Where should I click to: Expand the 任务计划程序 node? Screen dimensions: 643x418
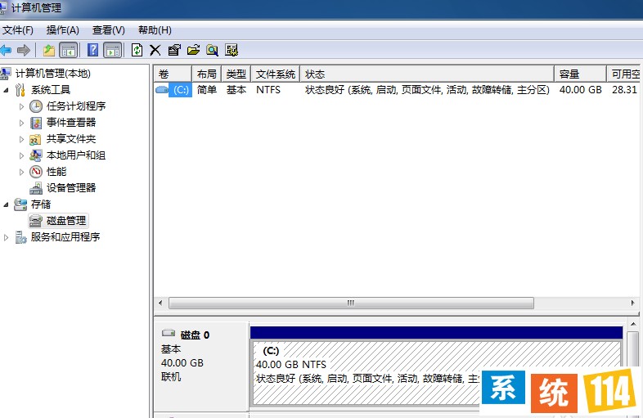[x=21, y=106]
